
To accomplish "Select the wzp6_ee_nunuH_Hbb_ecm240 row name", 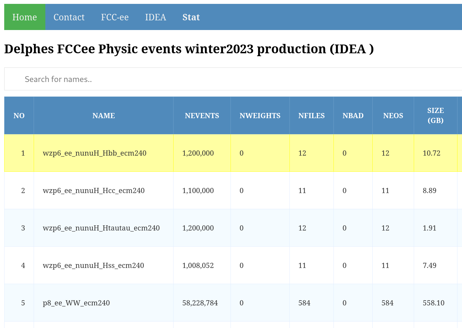I will tap(95, 153).
